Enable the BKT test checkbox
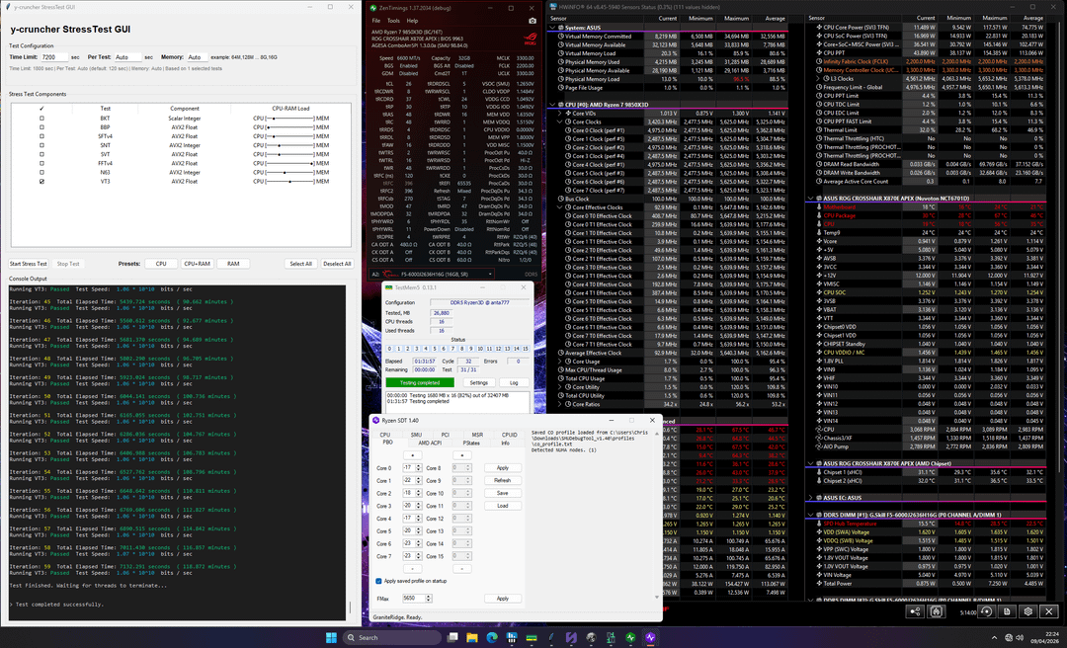The height and width of the screenshot is (648, 1067). click(x=41, y=118)
